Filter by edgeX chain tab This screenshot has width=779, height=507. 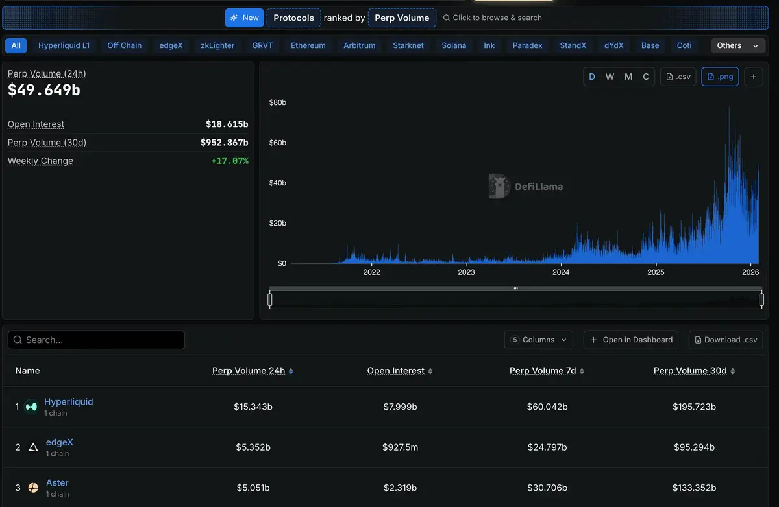[x=171, y=45]
